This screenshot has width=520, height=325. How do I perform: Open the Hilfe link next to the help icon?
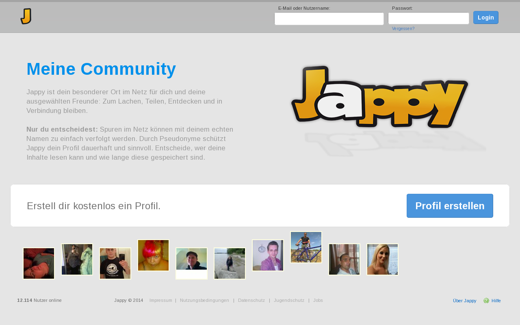click(x=496, y=301)
